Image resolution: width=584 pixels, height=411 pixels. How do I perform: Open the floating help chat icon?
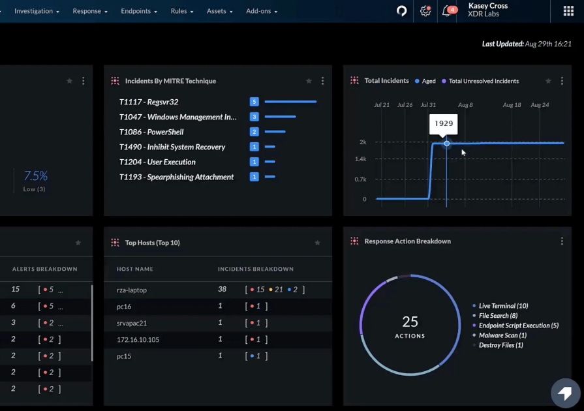pos(565,393)
